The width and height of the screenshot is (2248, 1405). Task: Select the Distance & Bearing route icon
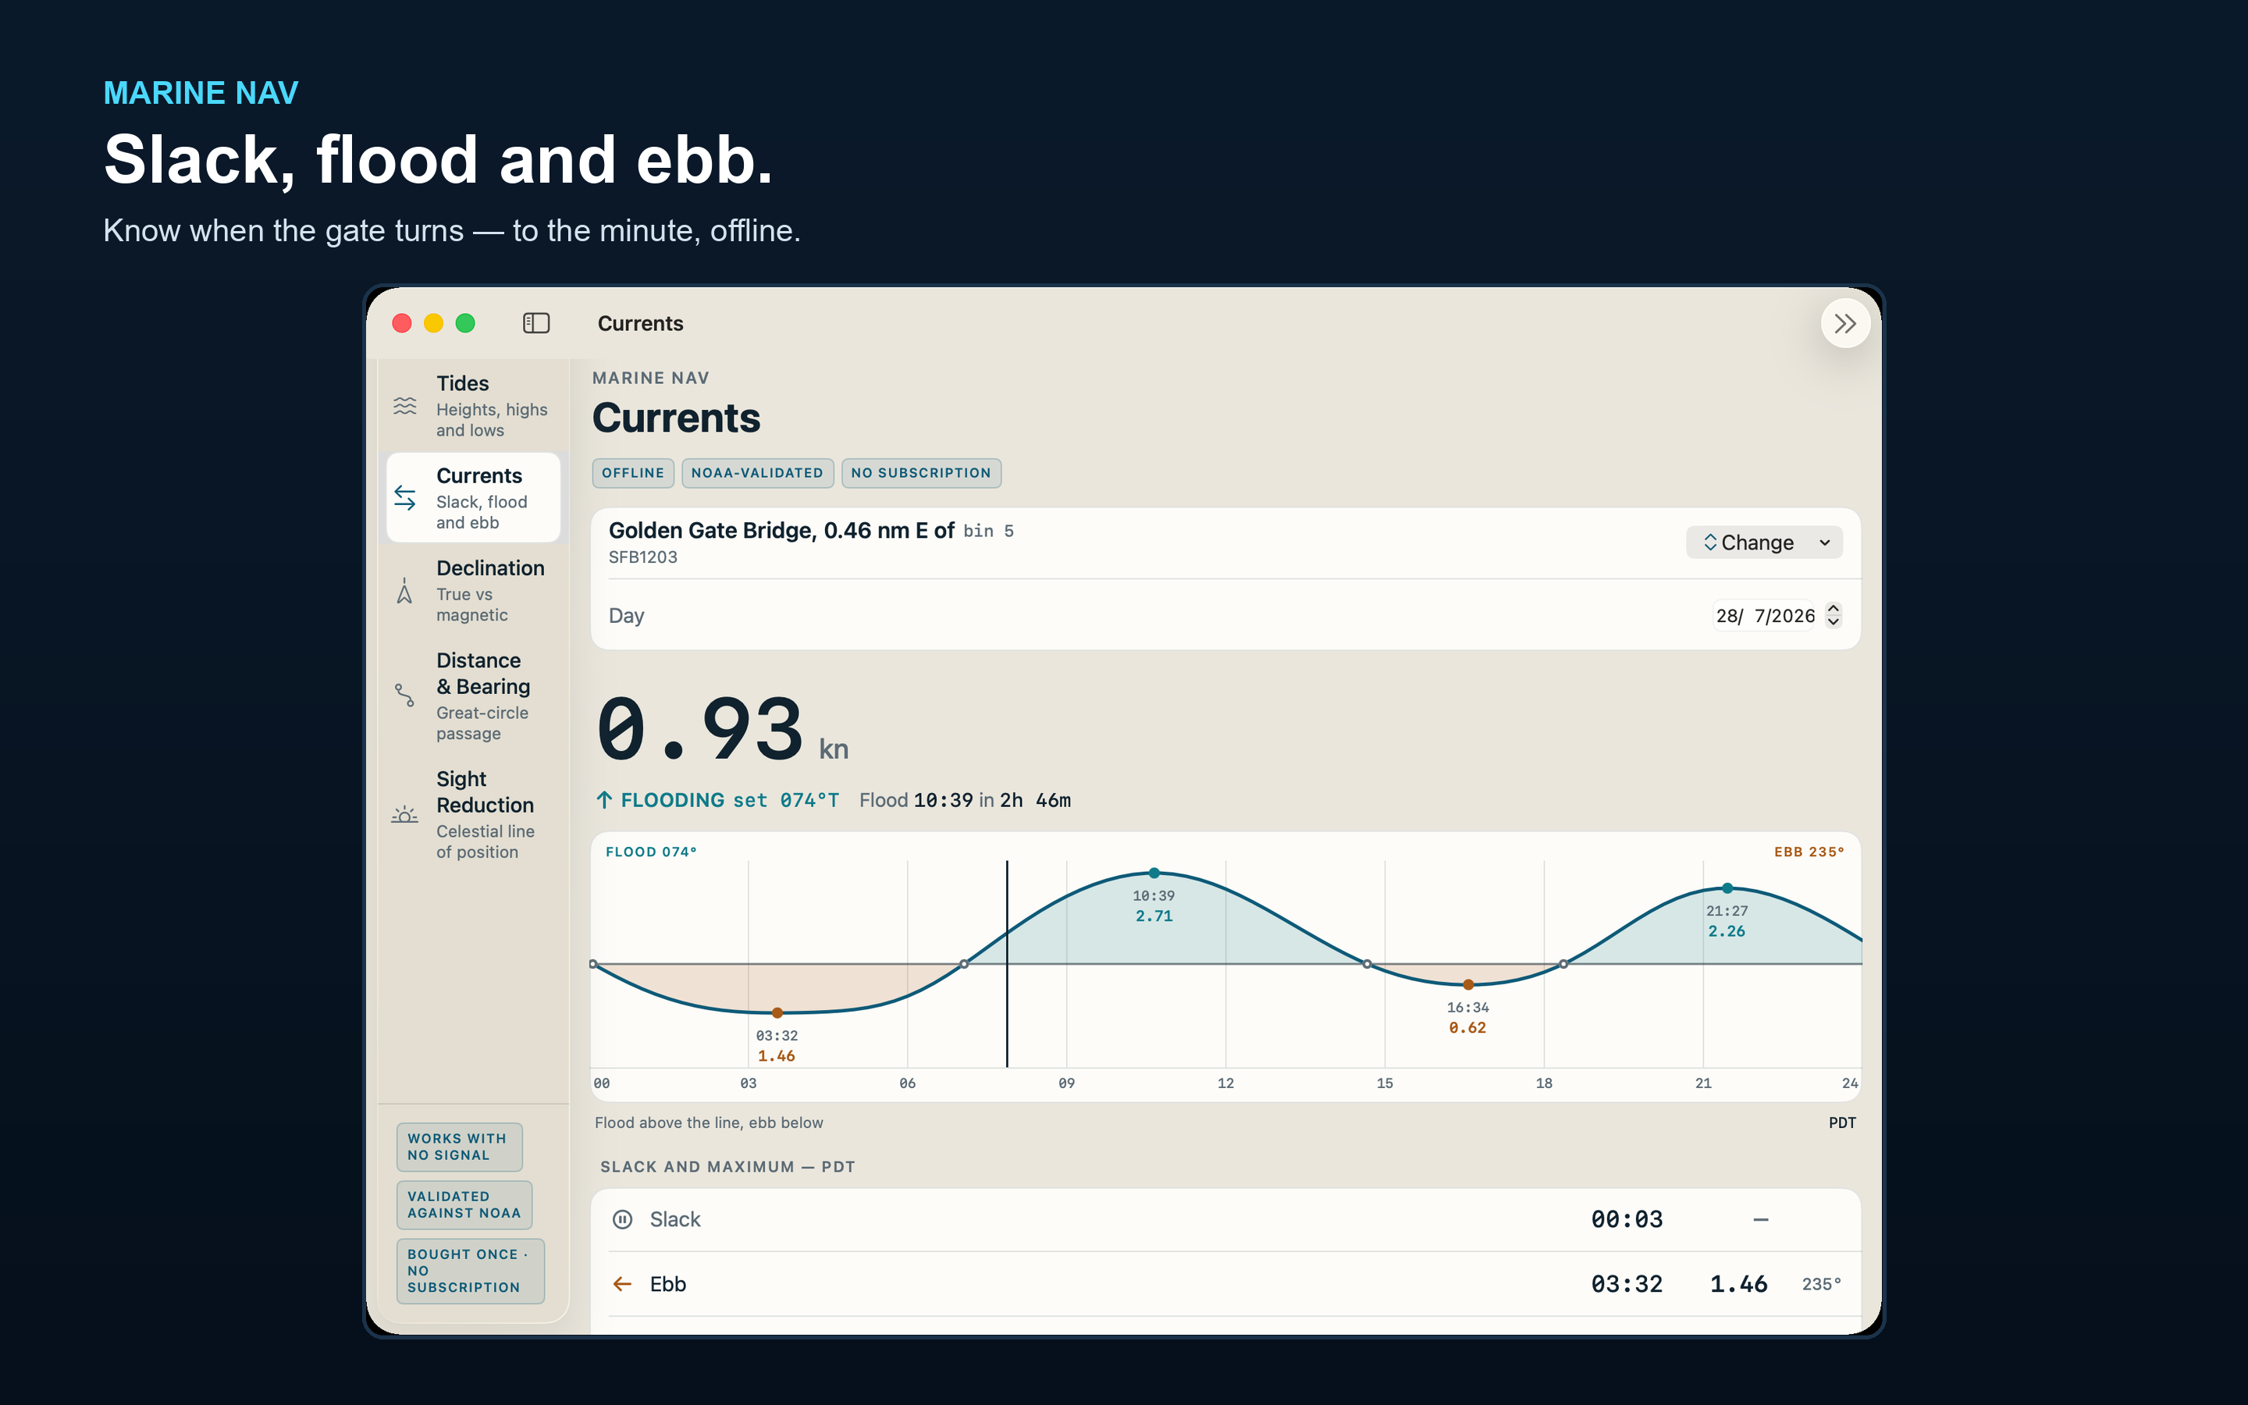[x=404, y=696]
